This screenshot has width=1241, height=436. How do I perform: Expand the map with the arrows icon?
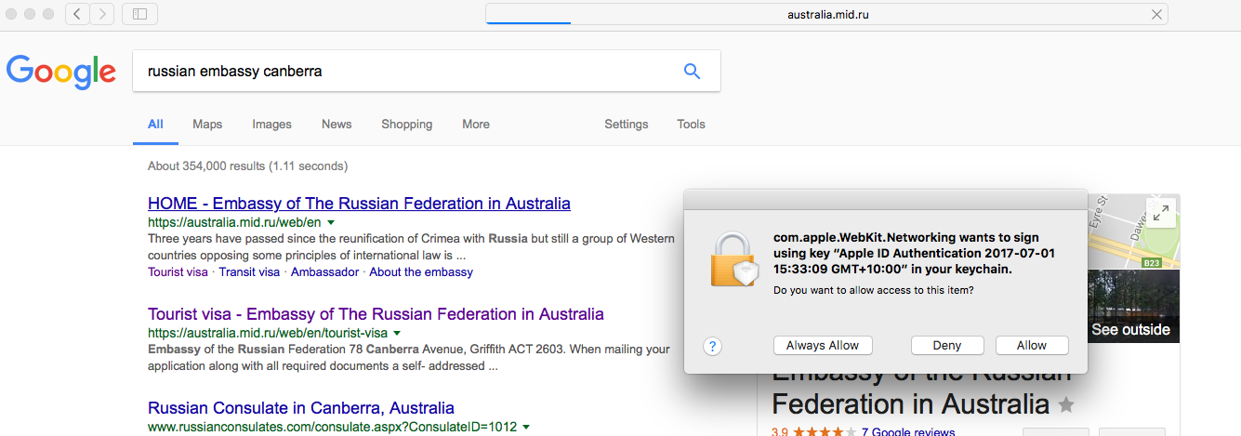tap(1160, 213)
